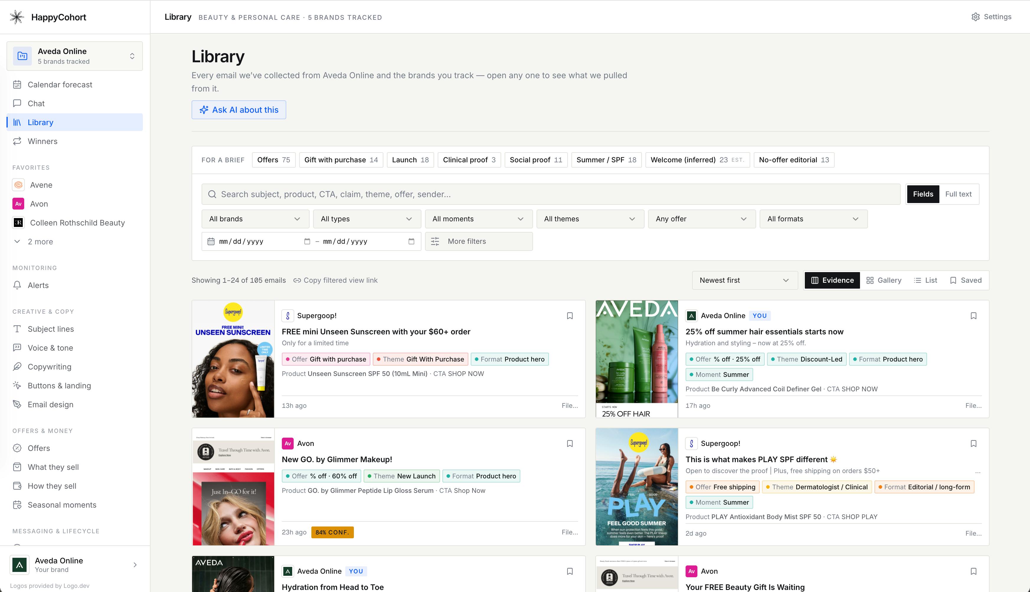Expand the Aveda Online Your brand panel
The height and width of the screenshot is (592, 1030).
[x=75, y=565]
